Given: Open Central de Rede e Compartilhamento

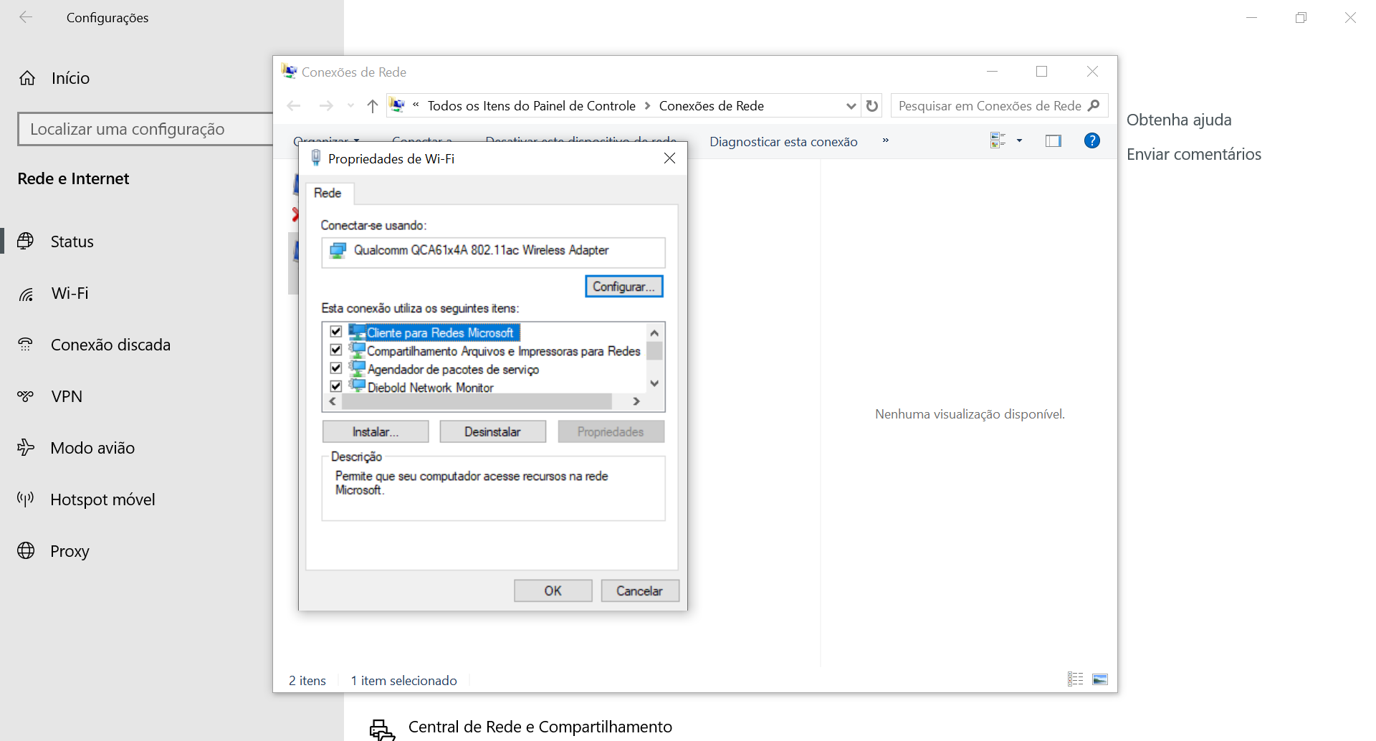Looking at the screenshot, I should click(x=540, y=727).
